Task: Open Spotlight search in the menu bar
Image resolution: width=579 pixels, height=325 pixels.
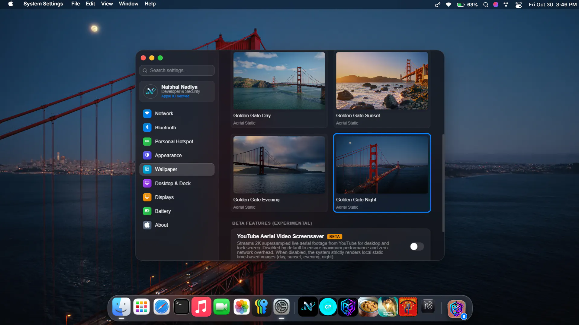Action: [x=486, y=5]
